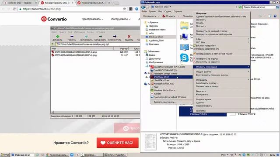Click the Поиск: Рабочий стол search field
The height and width of the screenshot is (157, 280).
click(259, 7)
